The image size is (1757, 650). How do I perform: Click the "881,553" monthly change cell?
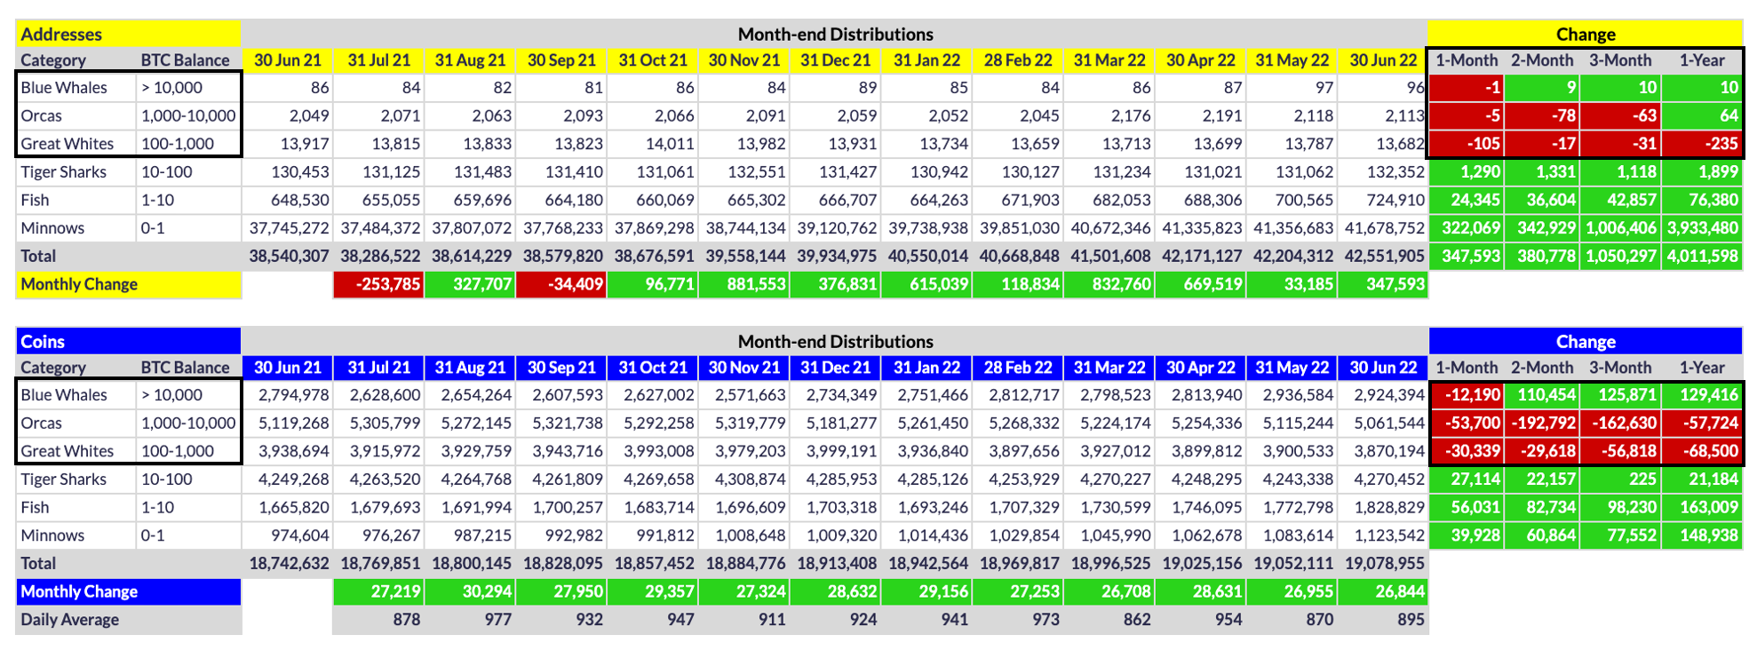pyautogui.click(x=744, y=284)
